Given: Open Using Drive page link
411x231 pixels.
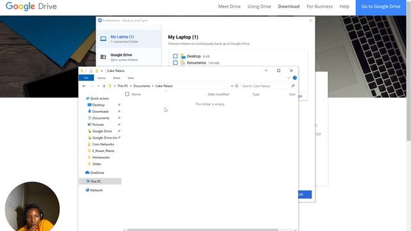Looking at the screenshot, I should (x=259, y=6).
